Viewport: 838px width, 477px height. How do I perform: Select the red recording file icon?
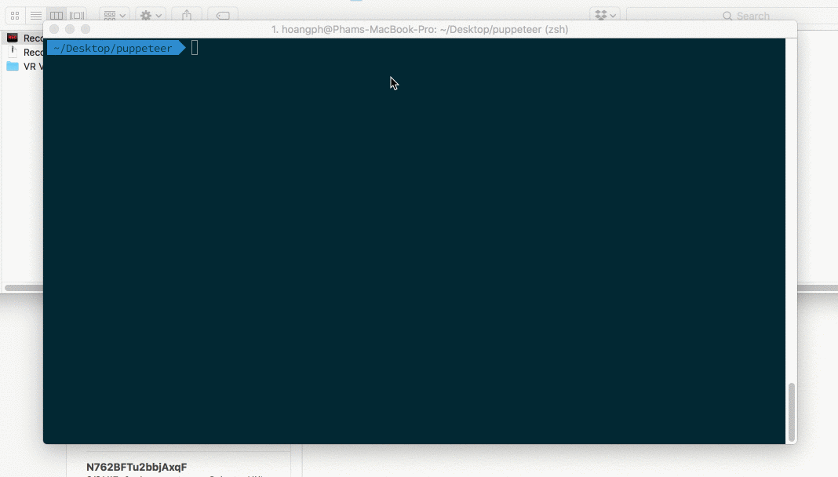[x=13, y=38]
